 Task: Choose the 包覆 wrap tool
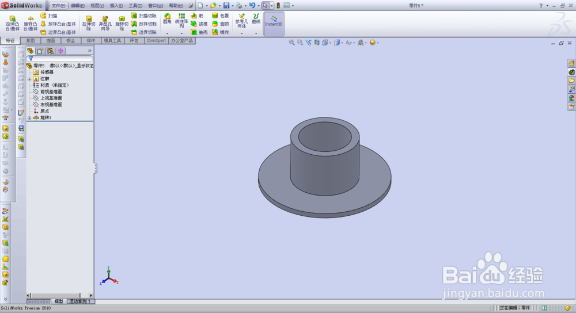click(221, 16)
